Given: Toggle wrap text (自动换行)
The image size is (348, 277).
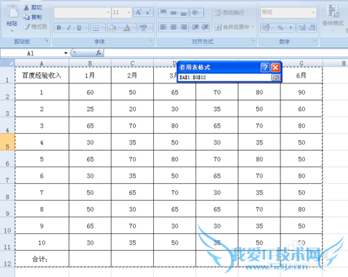Looking at the screenshot, I should [x=229, y=12].
